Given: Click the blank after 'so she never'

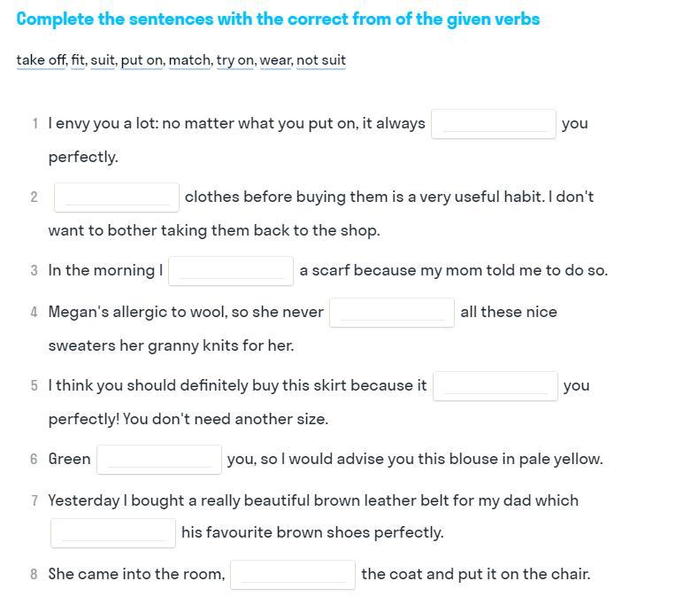Looking at the screenshot, I should click(x=391, y=313).
